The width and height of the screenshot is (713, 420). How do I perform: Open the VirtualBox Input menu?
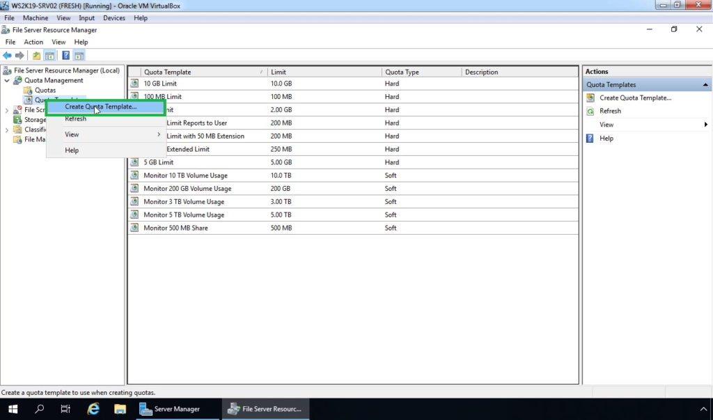coord(86,17)
